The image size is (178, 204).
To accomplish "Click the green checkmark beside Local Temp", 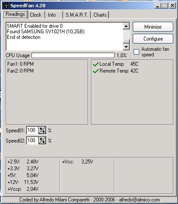I will point(96,64).
